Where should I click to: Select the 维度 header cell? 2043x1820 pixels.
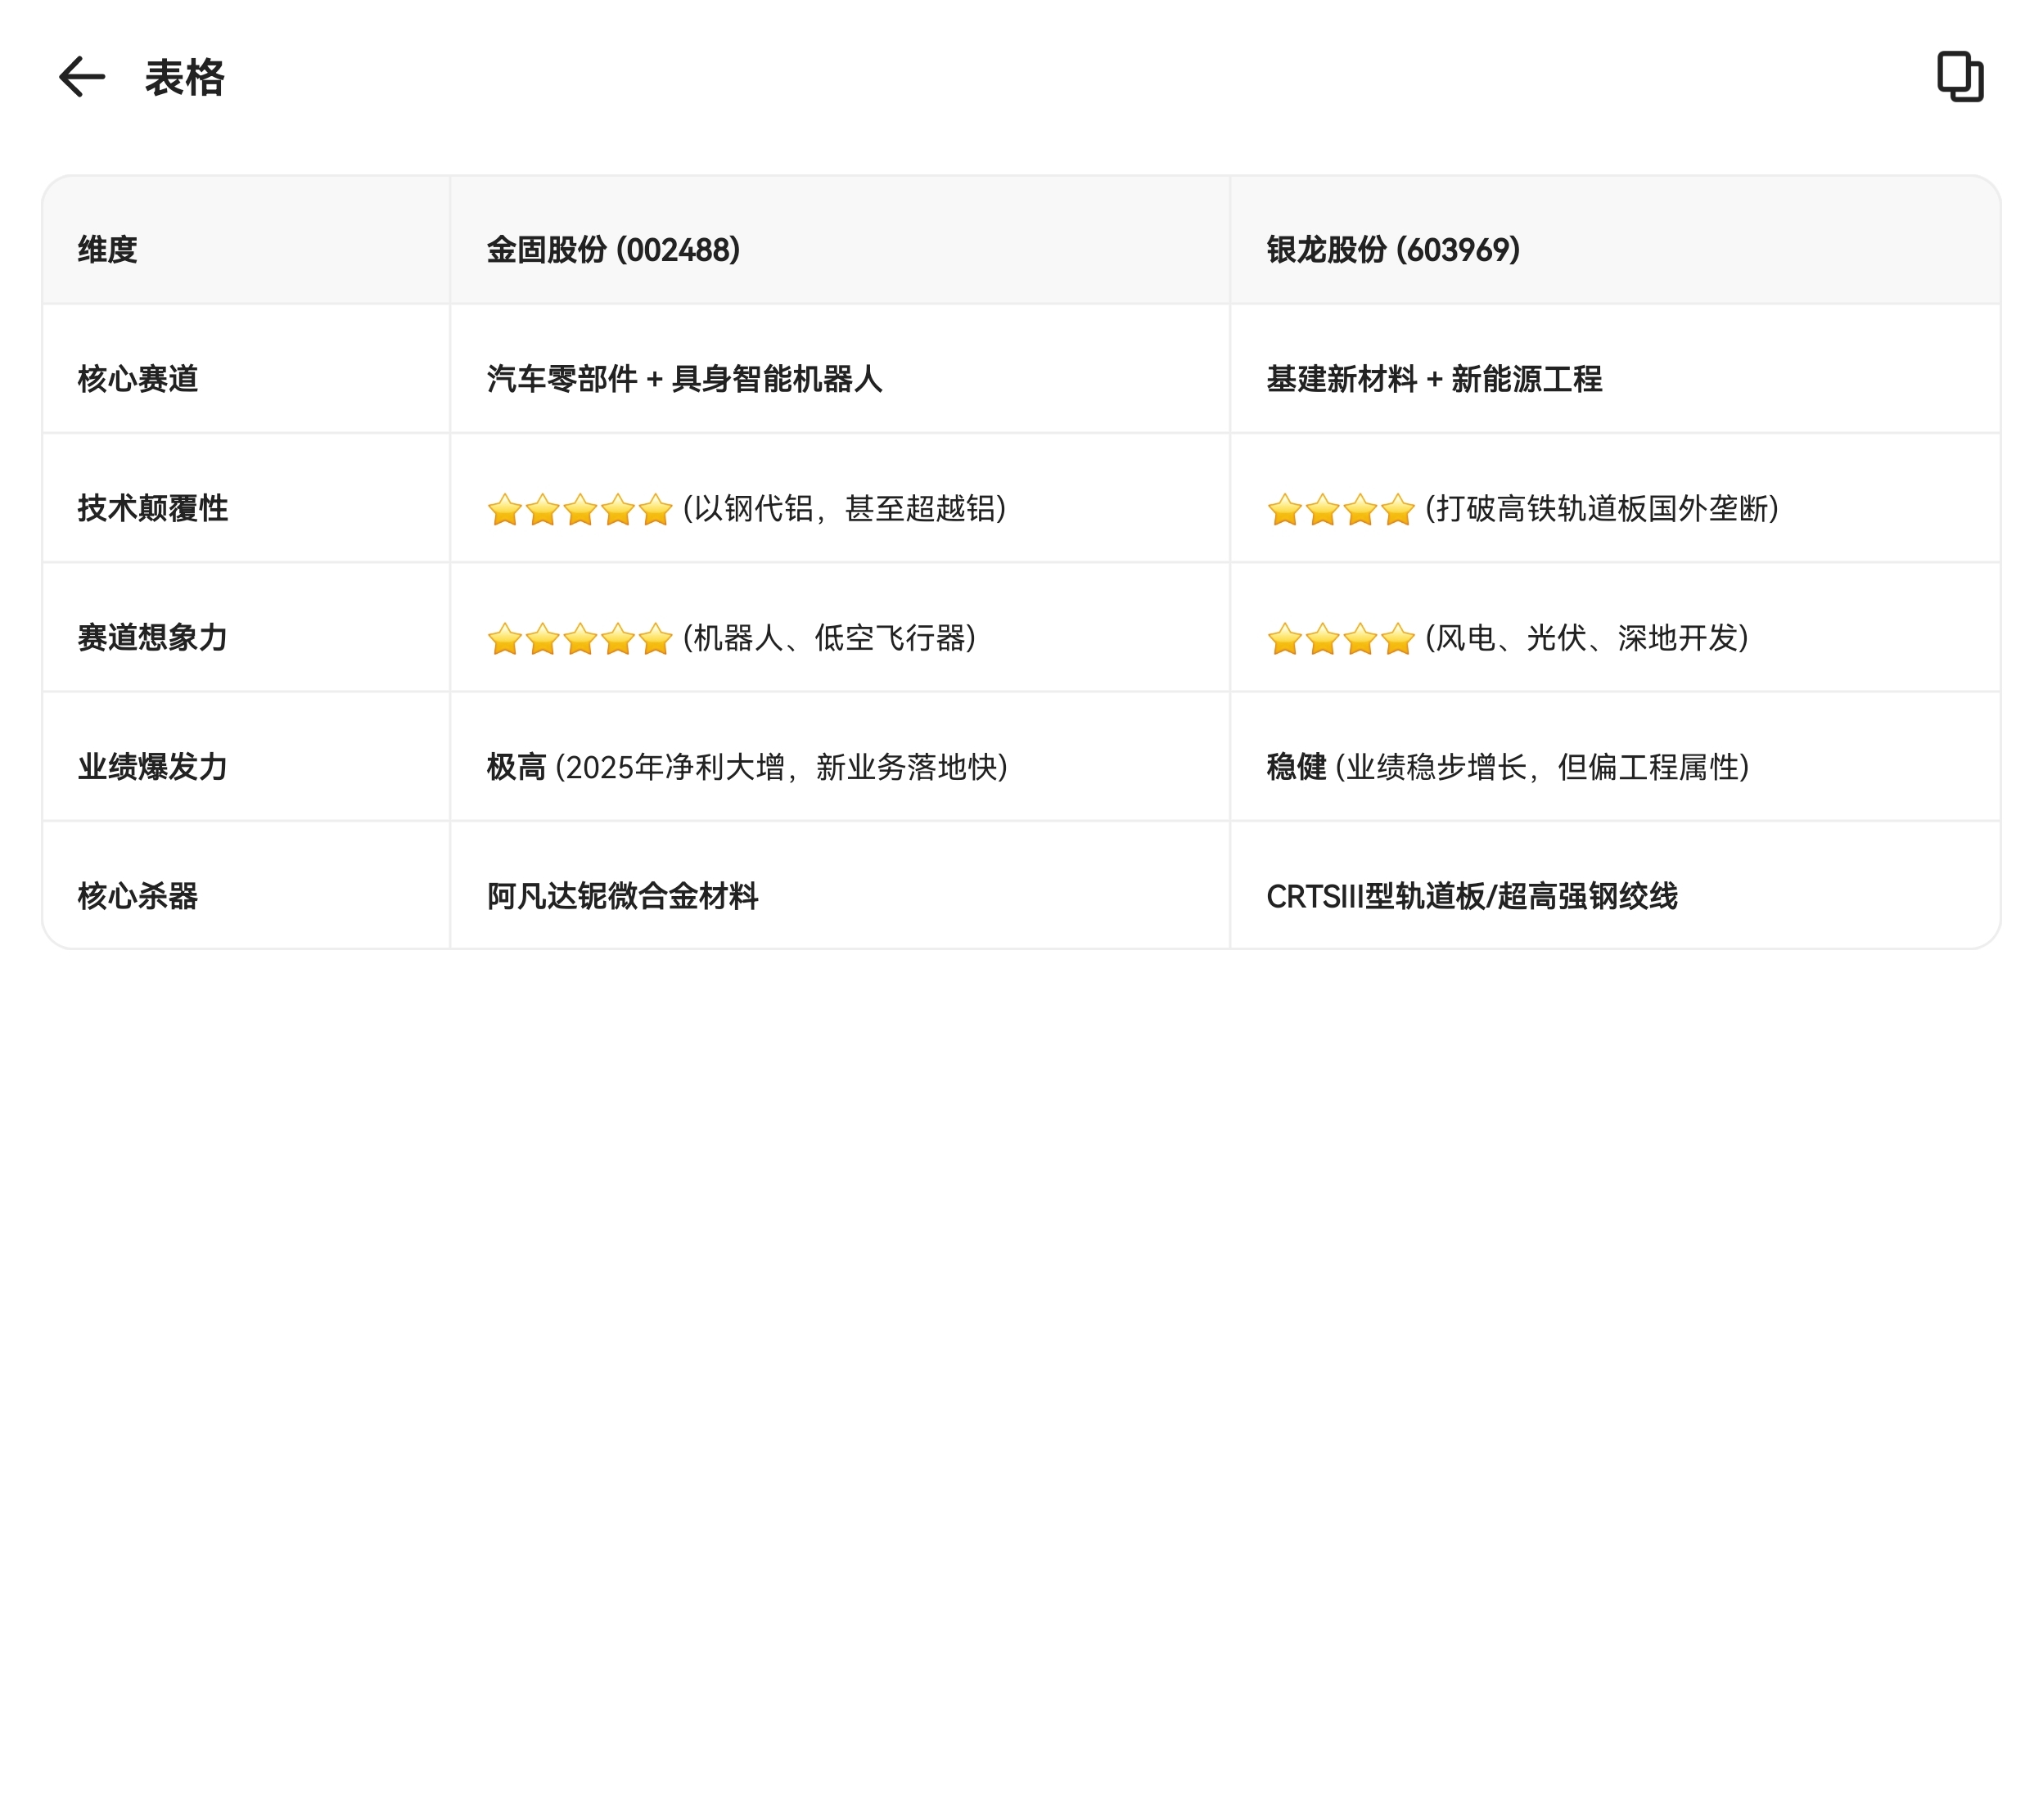(x=108, y=249)
